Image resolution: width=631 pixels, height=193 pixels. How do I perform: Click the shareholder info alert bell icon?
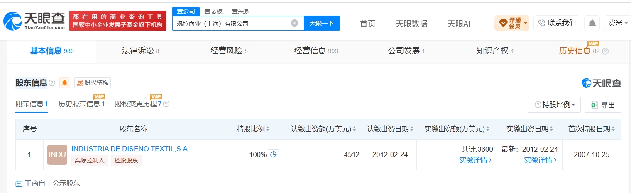click(65, 83)
